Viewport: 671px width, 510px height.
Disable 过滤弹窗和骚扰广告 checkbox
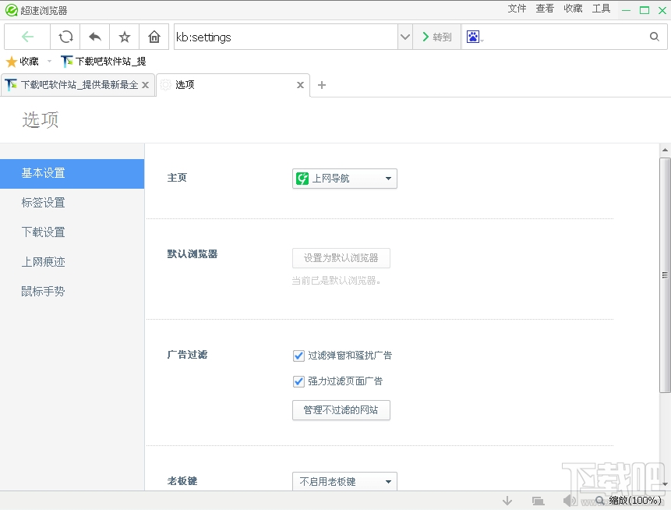click(x=298, y=355)
